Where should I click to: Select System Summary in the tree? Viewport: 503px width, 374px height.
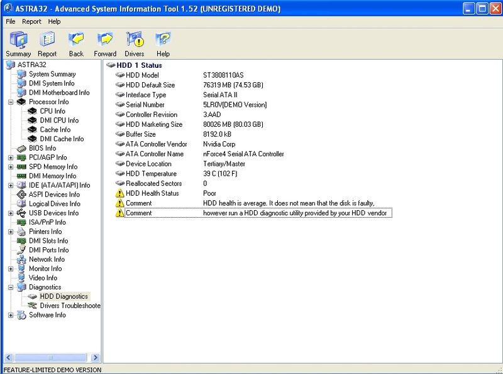(52, 74)
